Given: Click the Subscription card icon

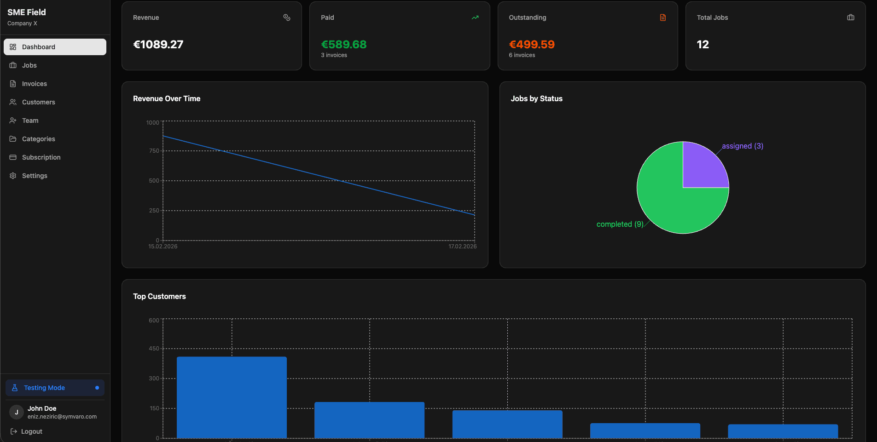Looking at the screenshot, I should tap(13, 157).
